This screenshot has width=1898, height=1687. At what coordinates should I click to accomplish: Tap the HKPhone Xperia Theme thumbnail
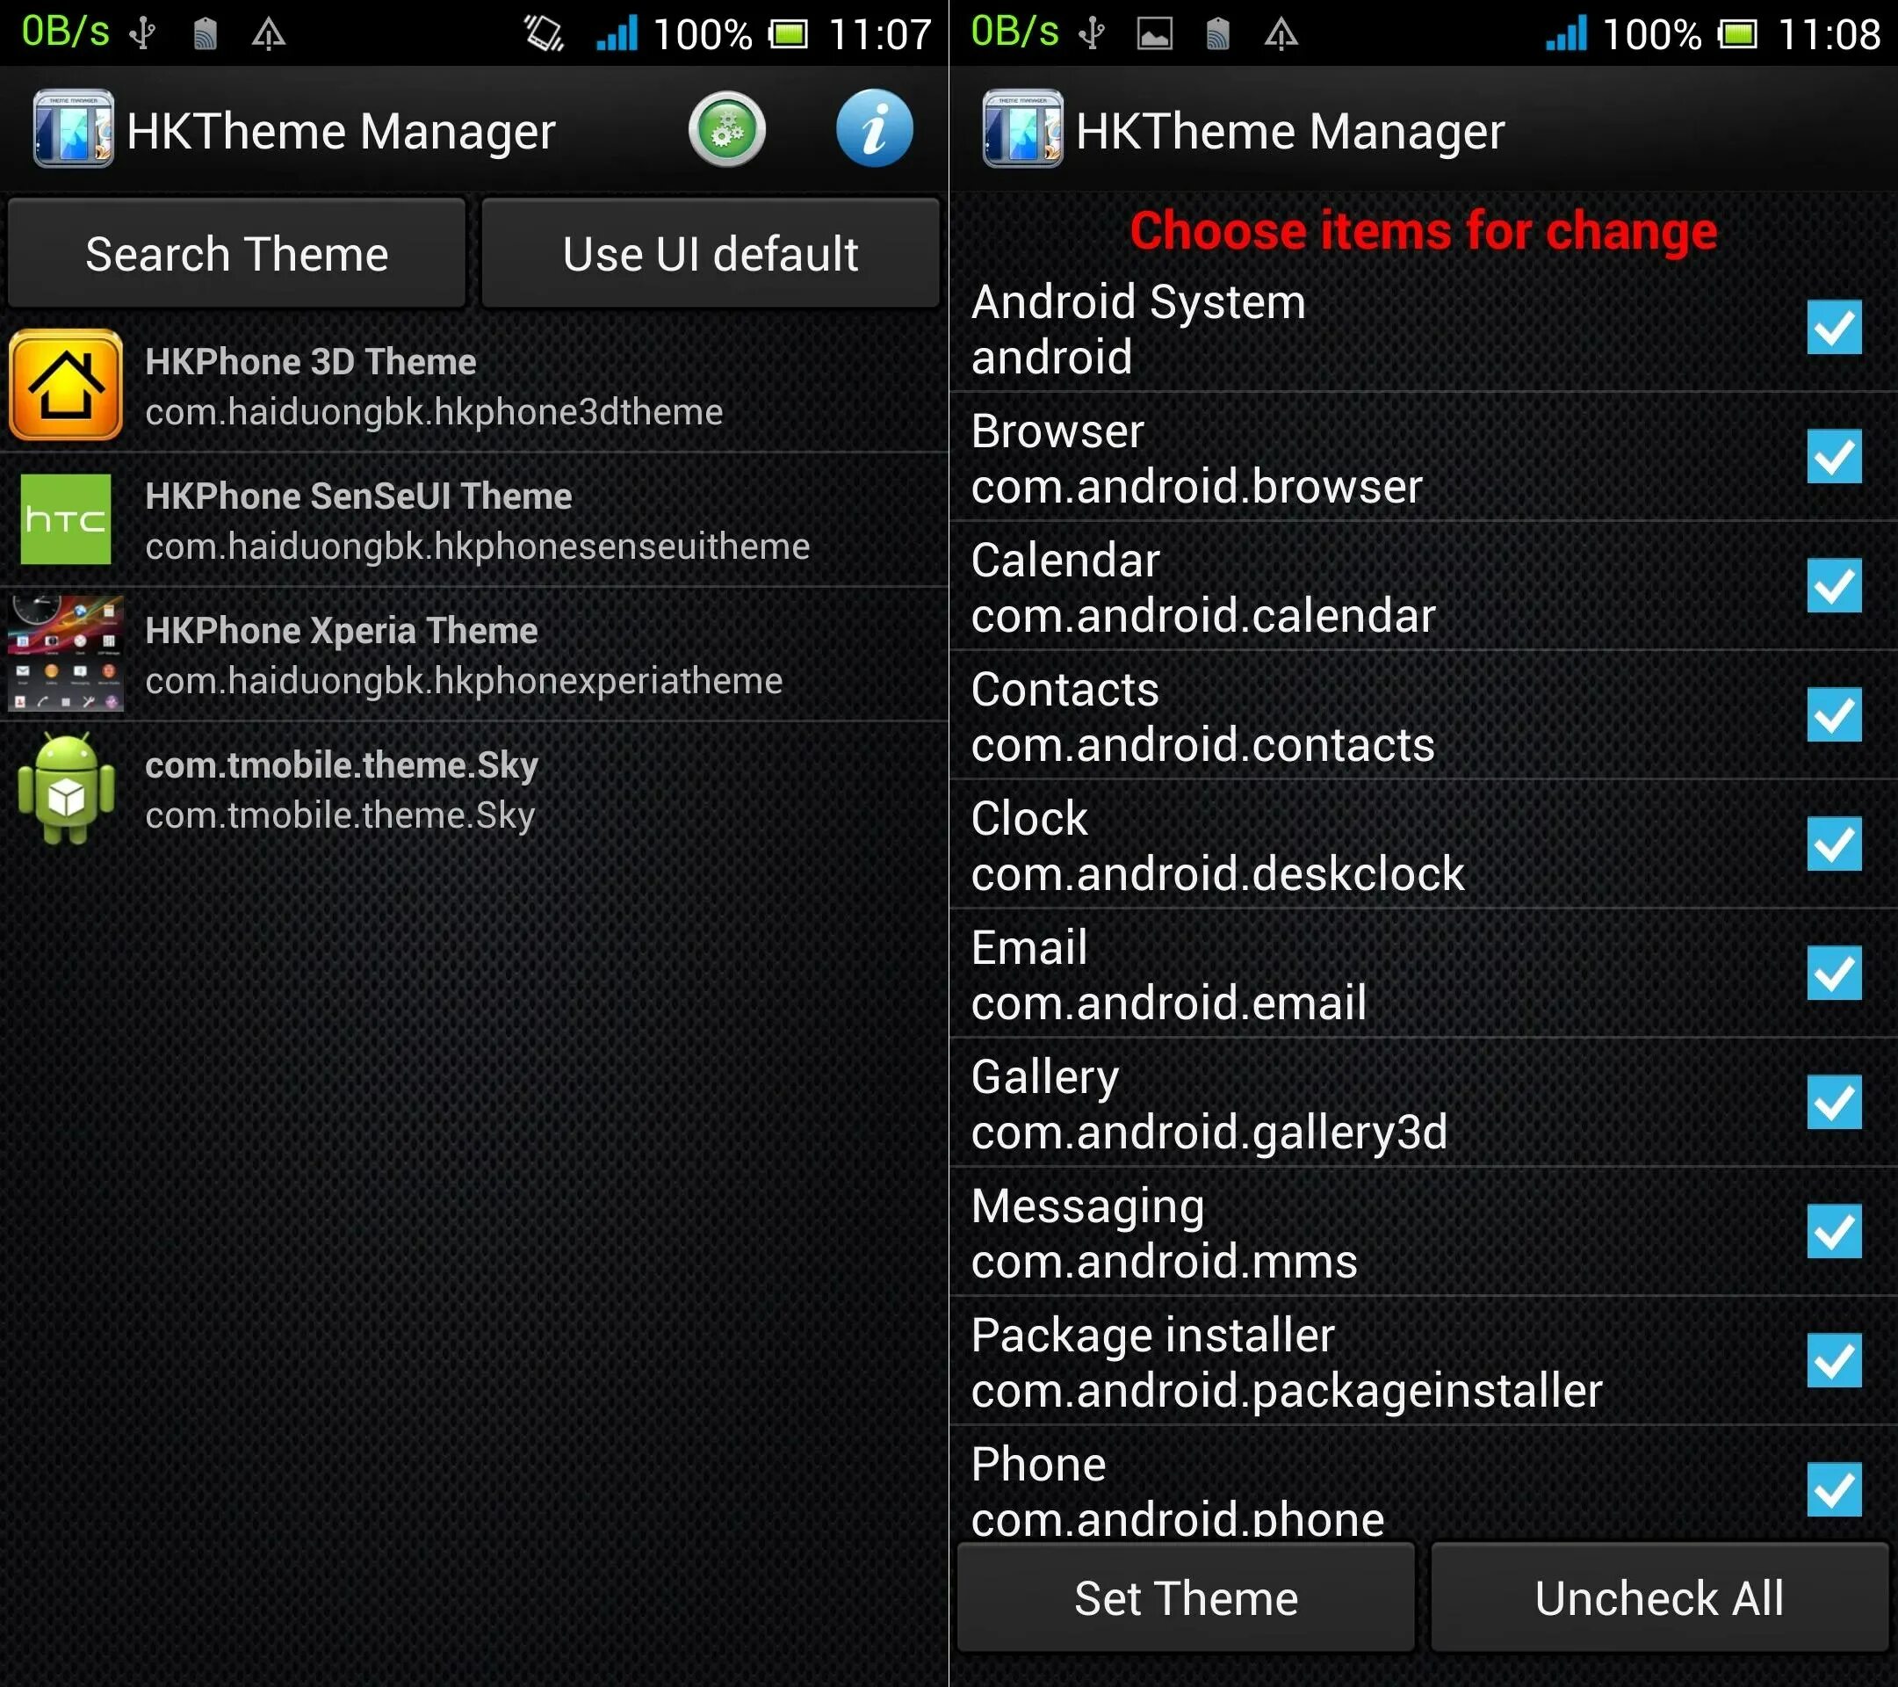click(65, 653)
